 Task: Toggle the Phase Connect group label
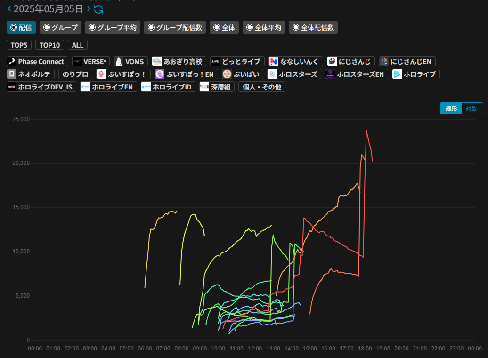(x=41, y=61)
